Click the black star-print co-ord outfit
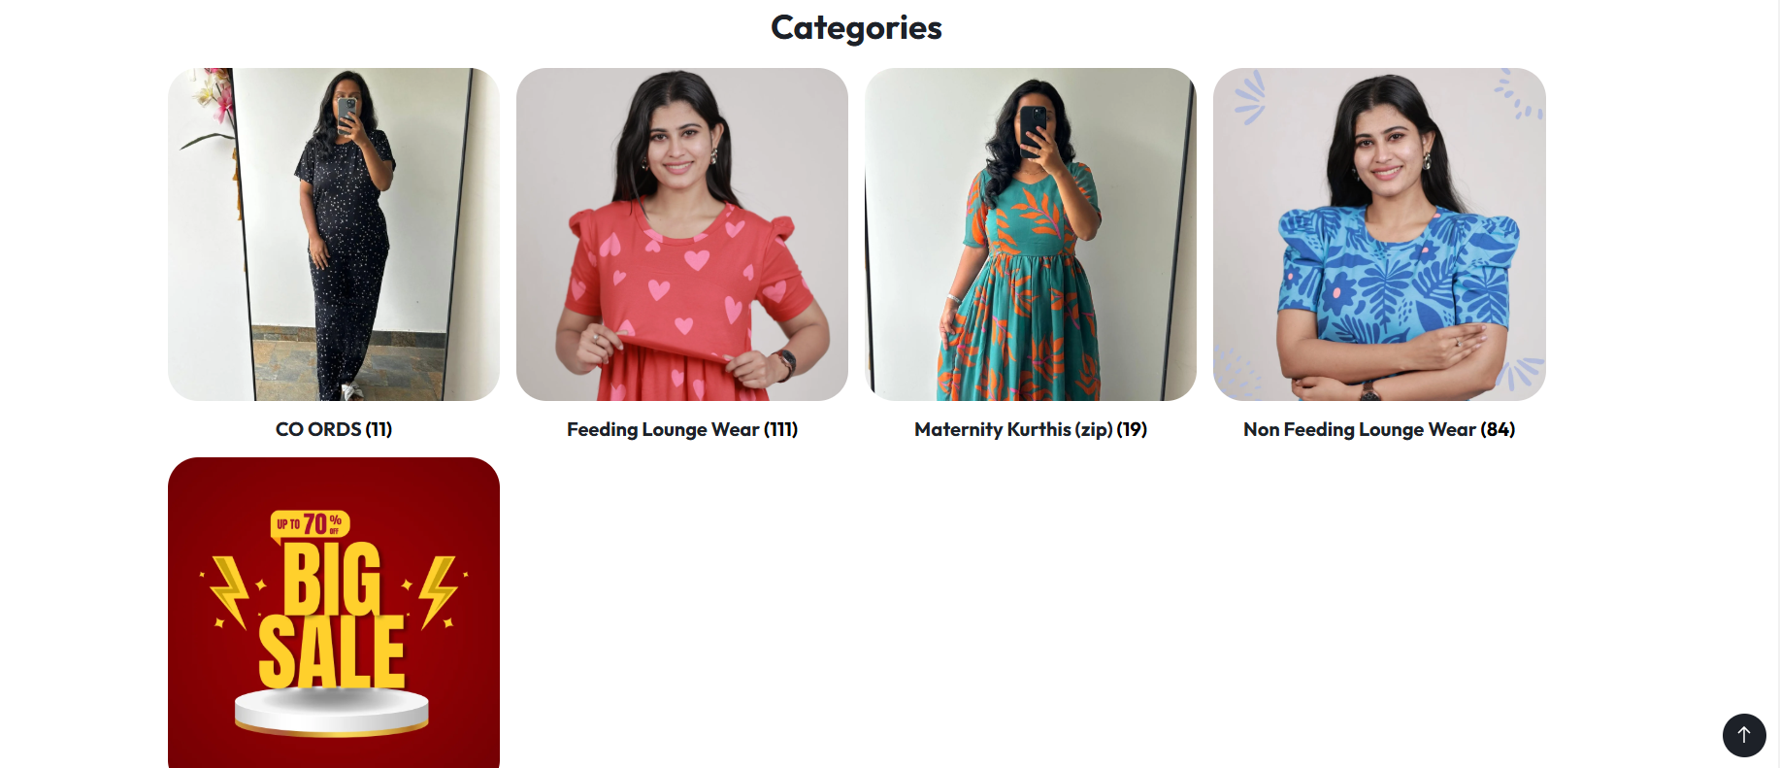The height and width of the screenshot is (768, 1780). coord(345,262)
